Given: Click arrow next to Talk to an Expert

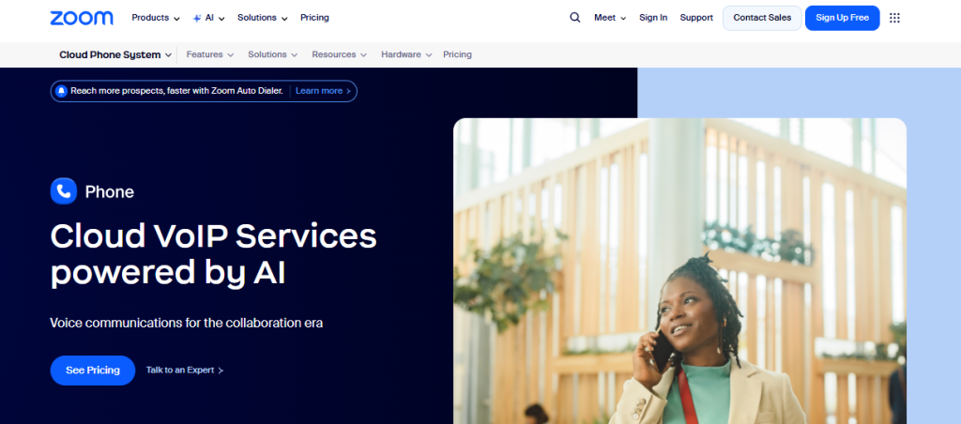Looking at the screenshot, I should [x=221, y=371].
